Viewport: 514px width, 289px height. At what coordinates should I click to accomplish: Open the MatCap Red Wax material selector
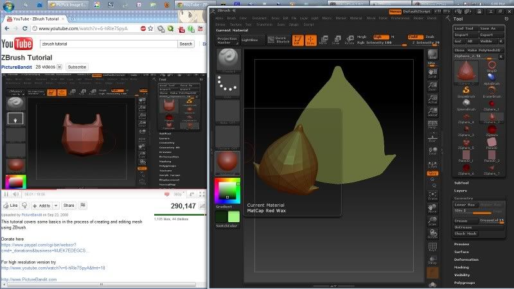click(x=227, y=163)
